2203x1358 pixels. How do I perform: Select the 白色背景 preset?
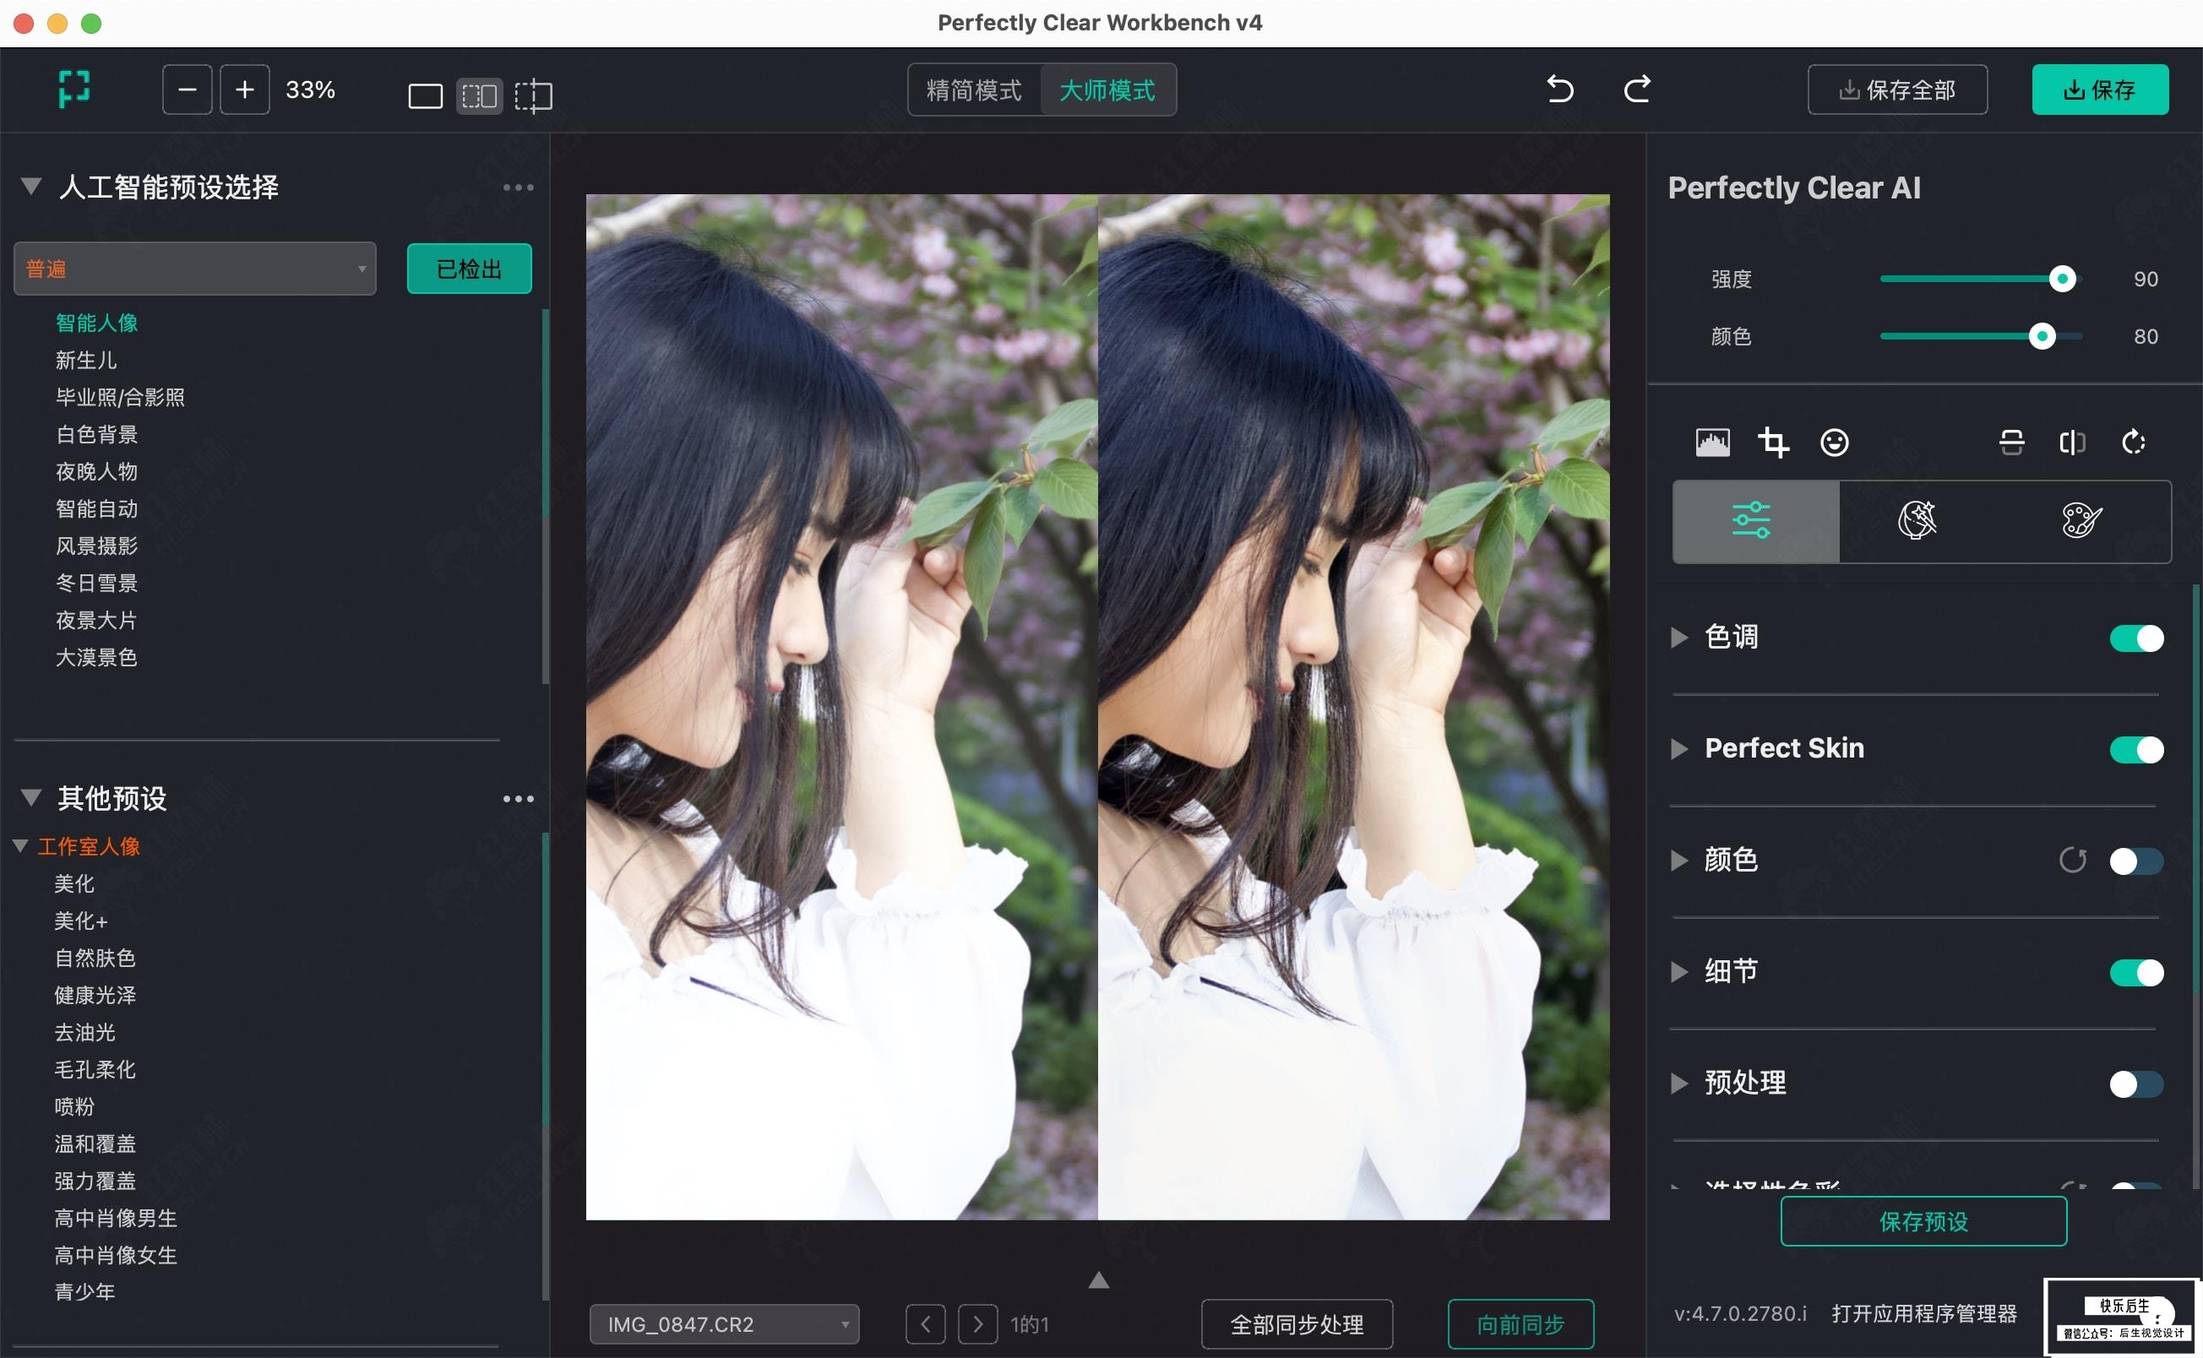[97, 435]
